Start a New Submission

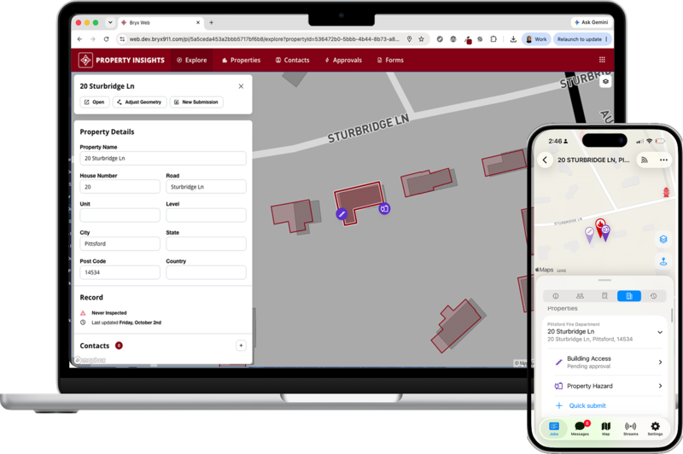click(196, 102)
